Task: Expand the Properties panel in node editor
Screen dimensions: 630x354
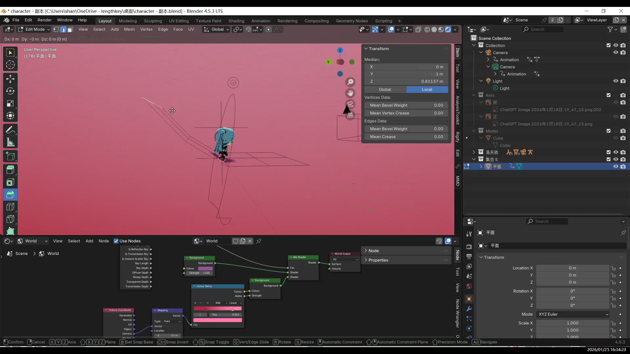Action: 378,260
